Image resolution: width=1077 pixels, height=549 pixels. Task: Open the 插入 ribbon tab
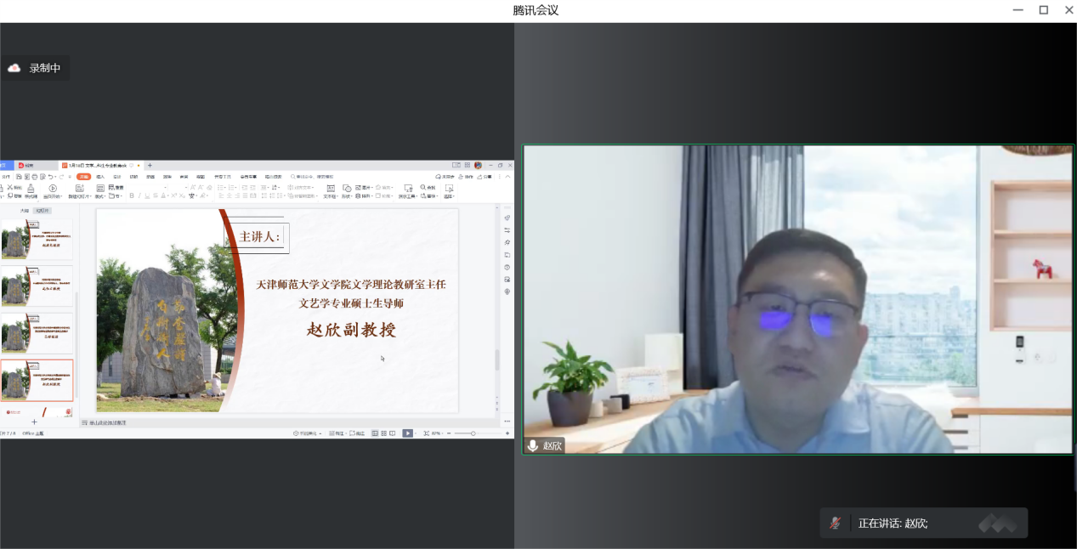(100, 177)
